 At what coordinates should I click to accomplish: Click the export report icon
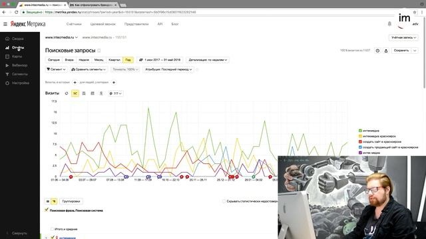[x=386, y=50]
